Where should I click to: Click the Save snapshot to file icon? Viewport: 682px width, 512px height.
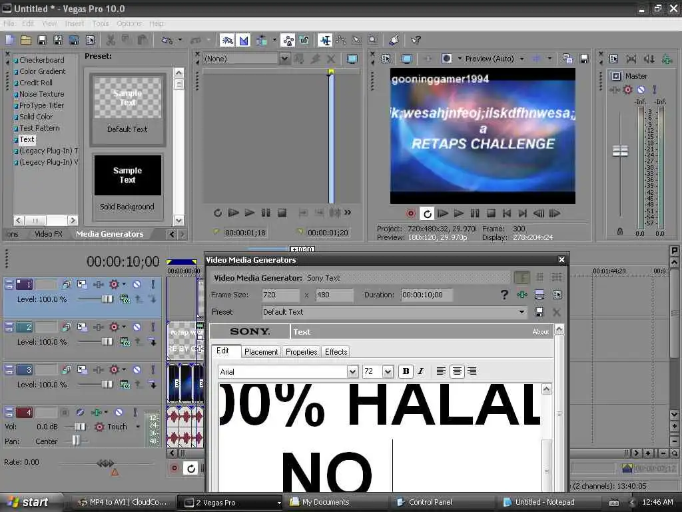584,59
